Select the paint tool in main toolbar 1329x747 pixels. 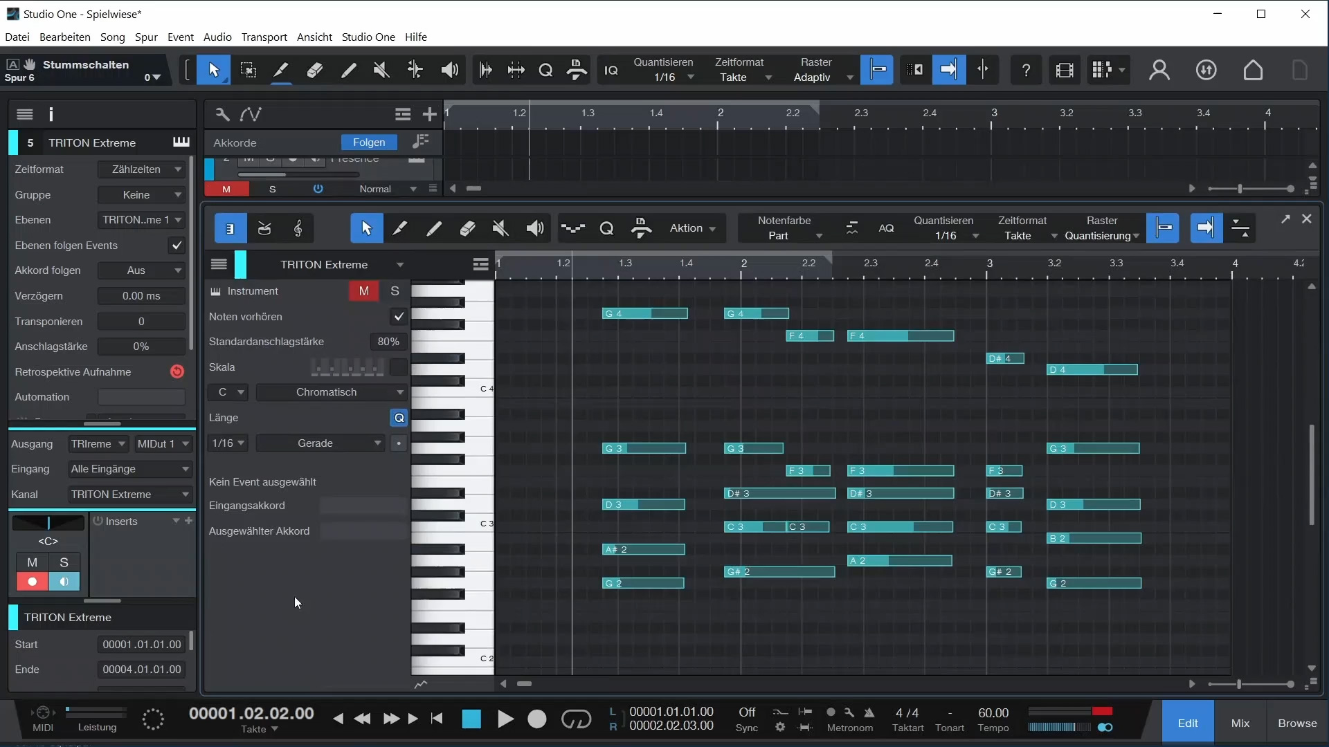pyautogui.click(x=348, y=70)
